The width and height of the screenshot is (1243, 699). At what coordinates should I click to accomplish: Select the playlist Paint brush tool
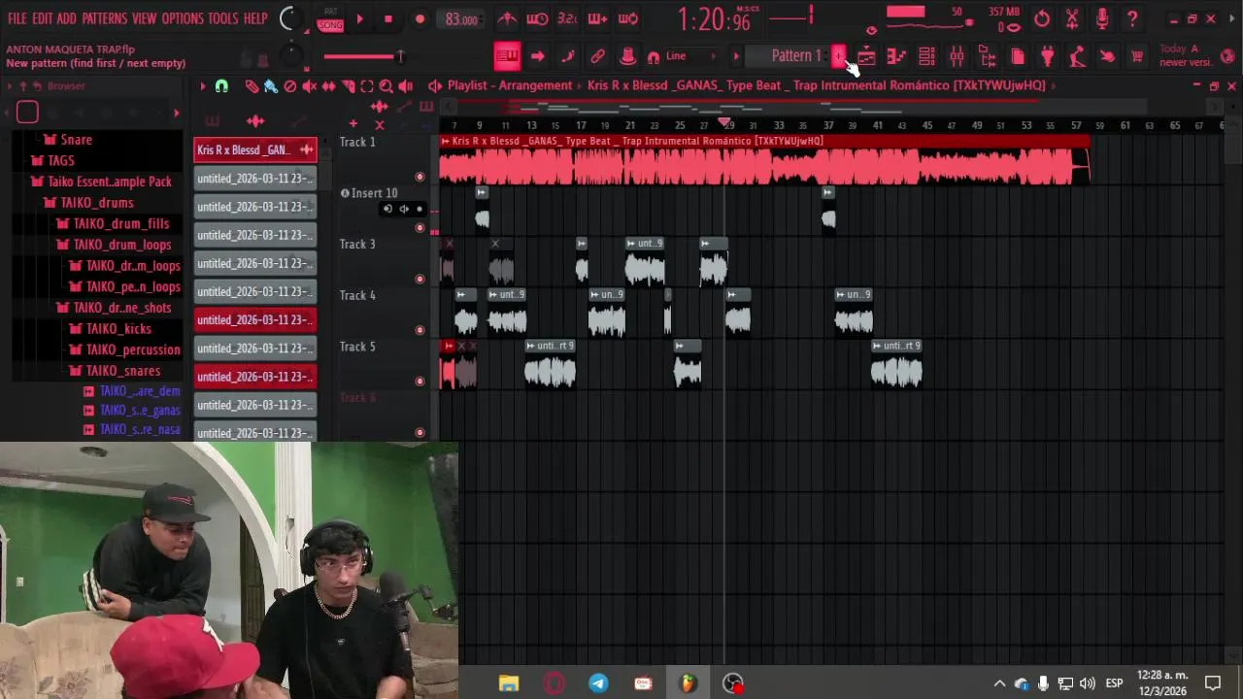point(271,86)
